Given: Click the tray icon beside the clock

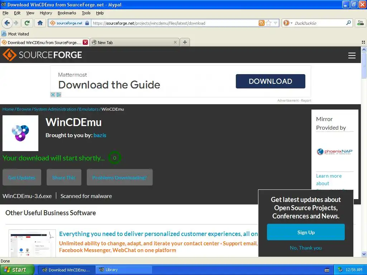Looking at the screenshot, I should pos(340,270).
